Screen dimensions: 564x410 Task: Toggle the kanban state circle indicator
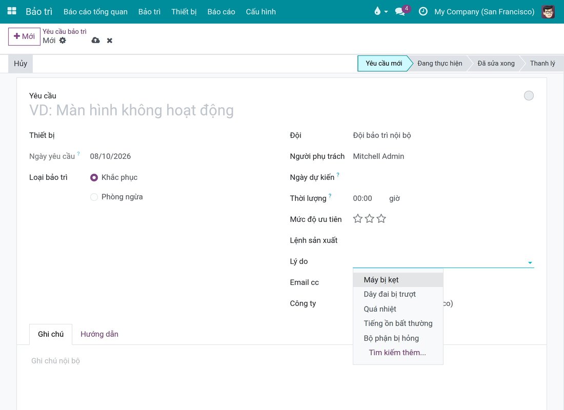tap(529, 96)
